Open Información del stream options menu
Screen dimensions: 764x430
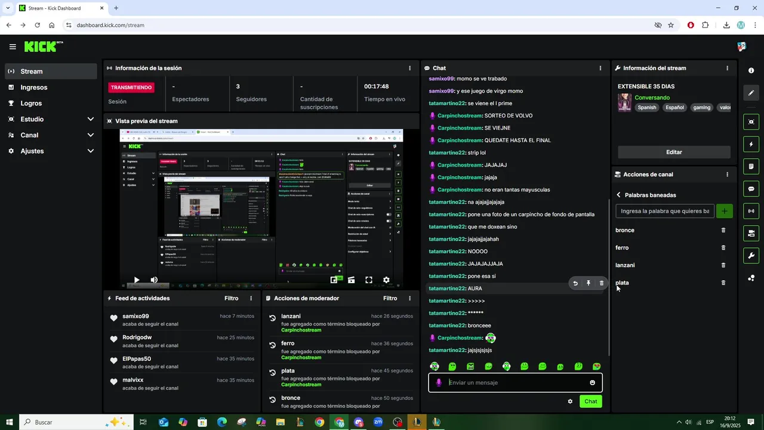pos(727,68)
